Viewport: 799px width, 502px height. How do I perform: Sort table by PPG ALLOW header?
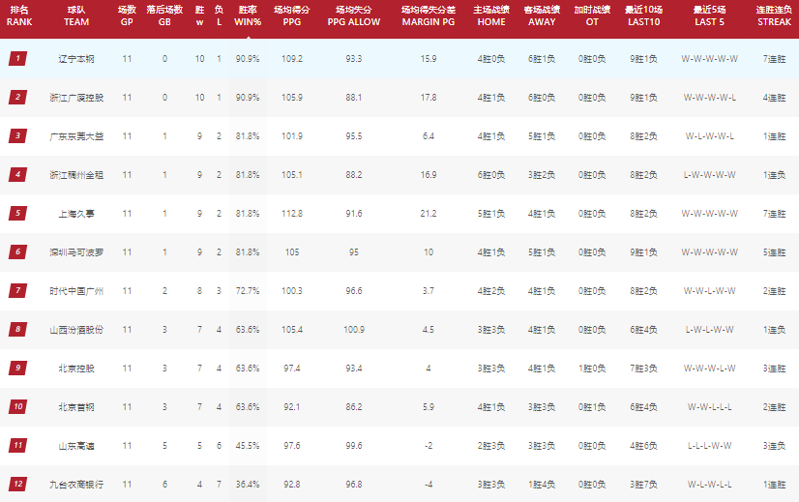(354, 15)
